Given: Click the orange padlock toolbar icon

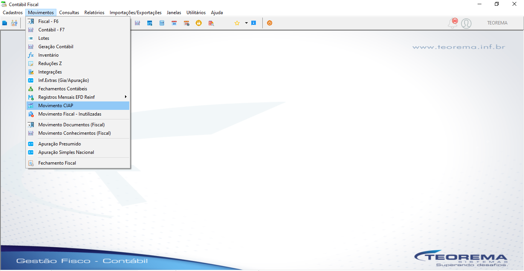Looking at the screenshot, I should coord(199,23).
